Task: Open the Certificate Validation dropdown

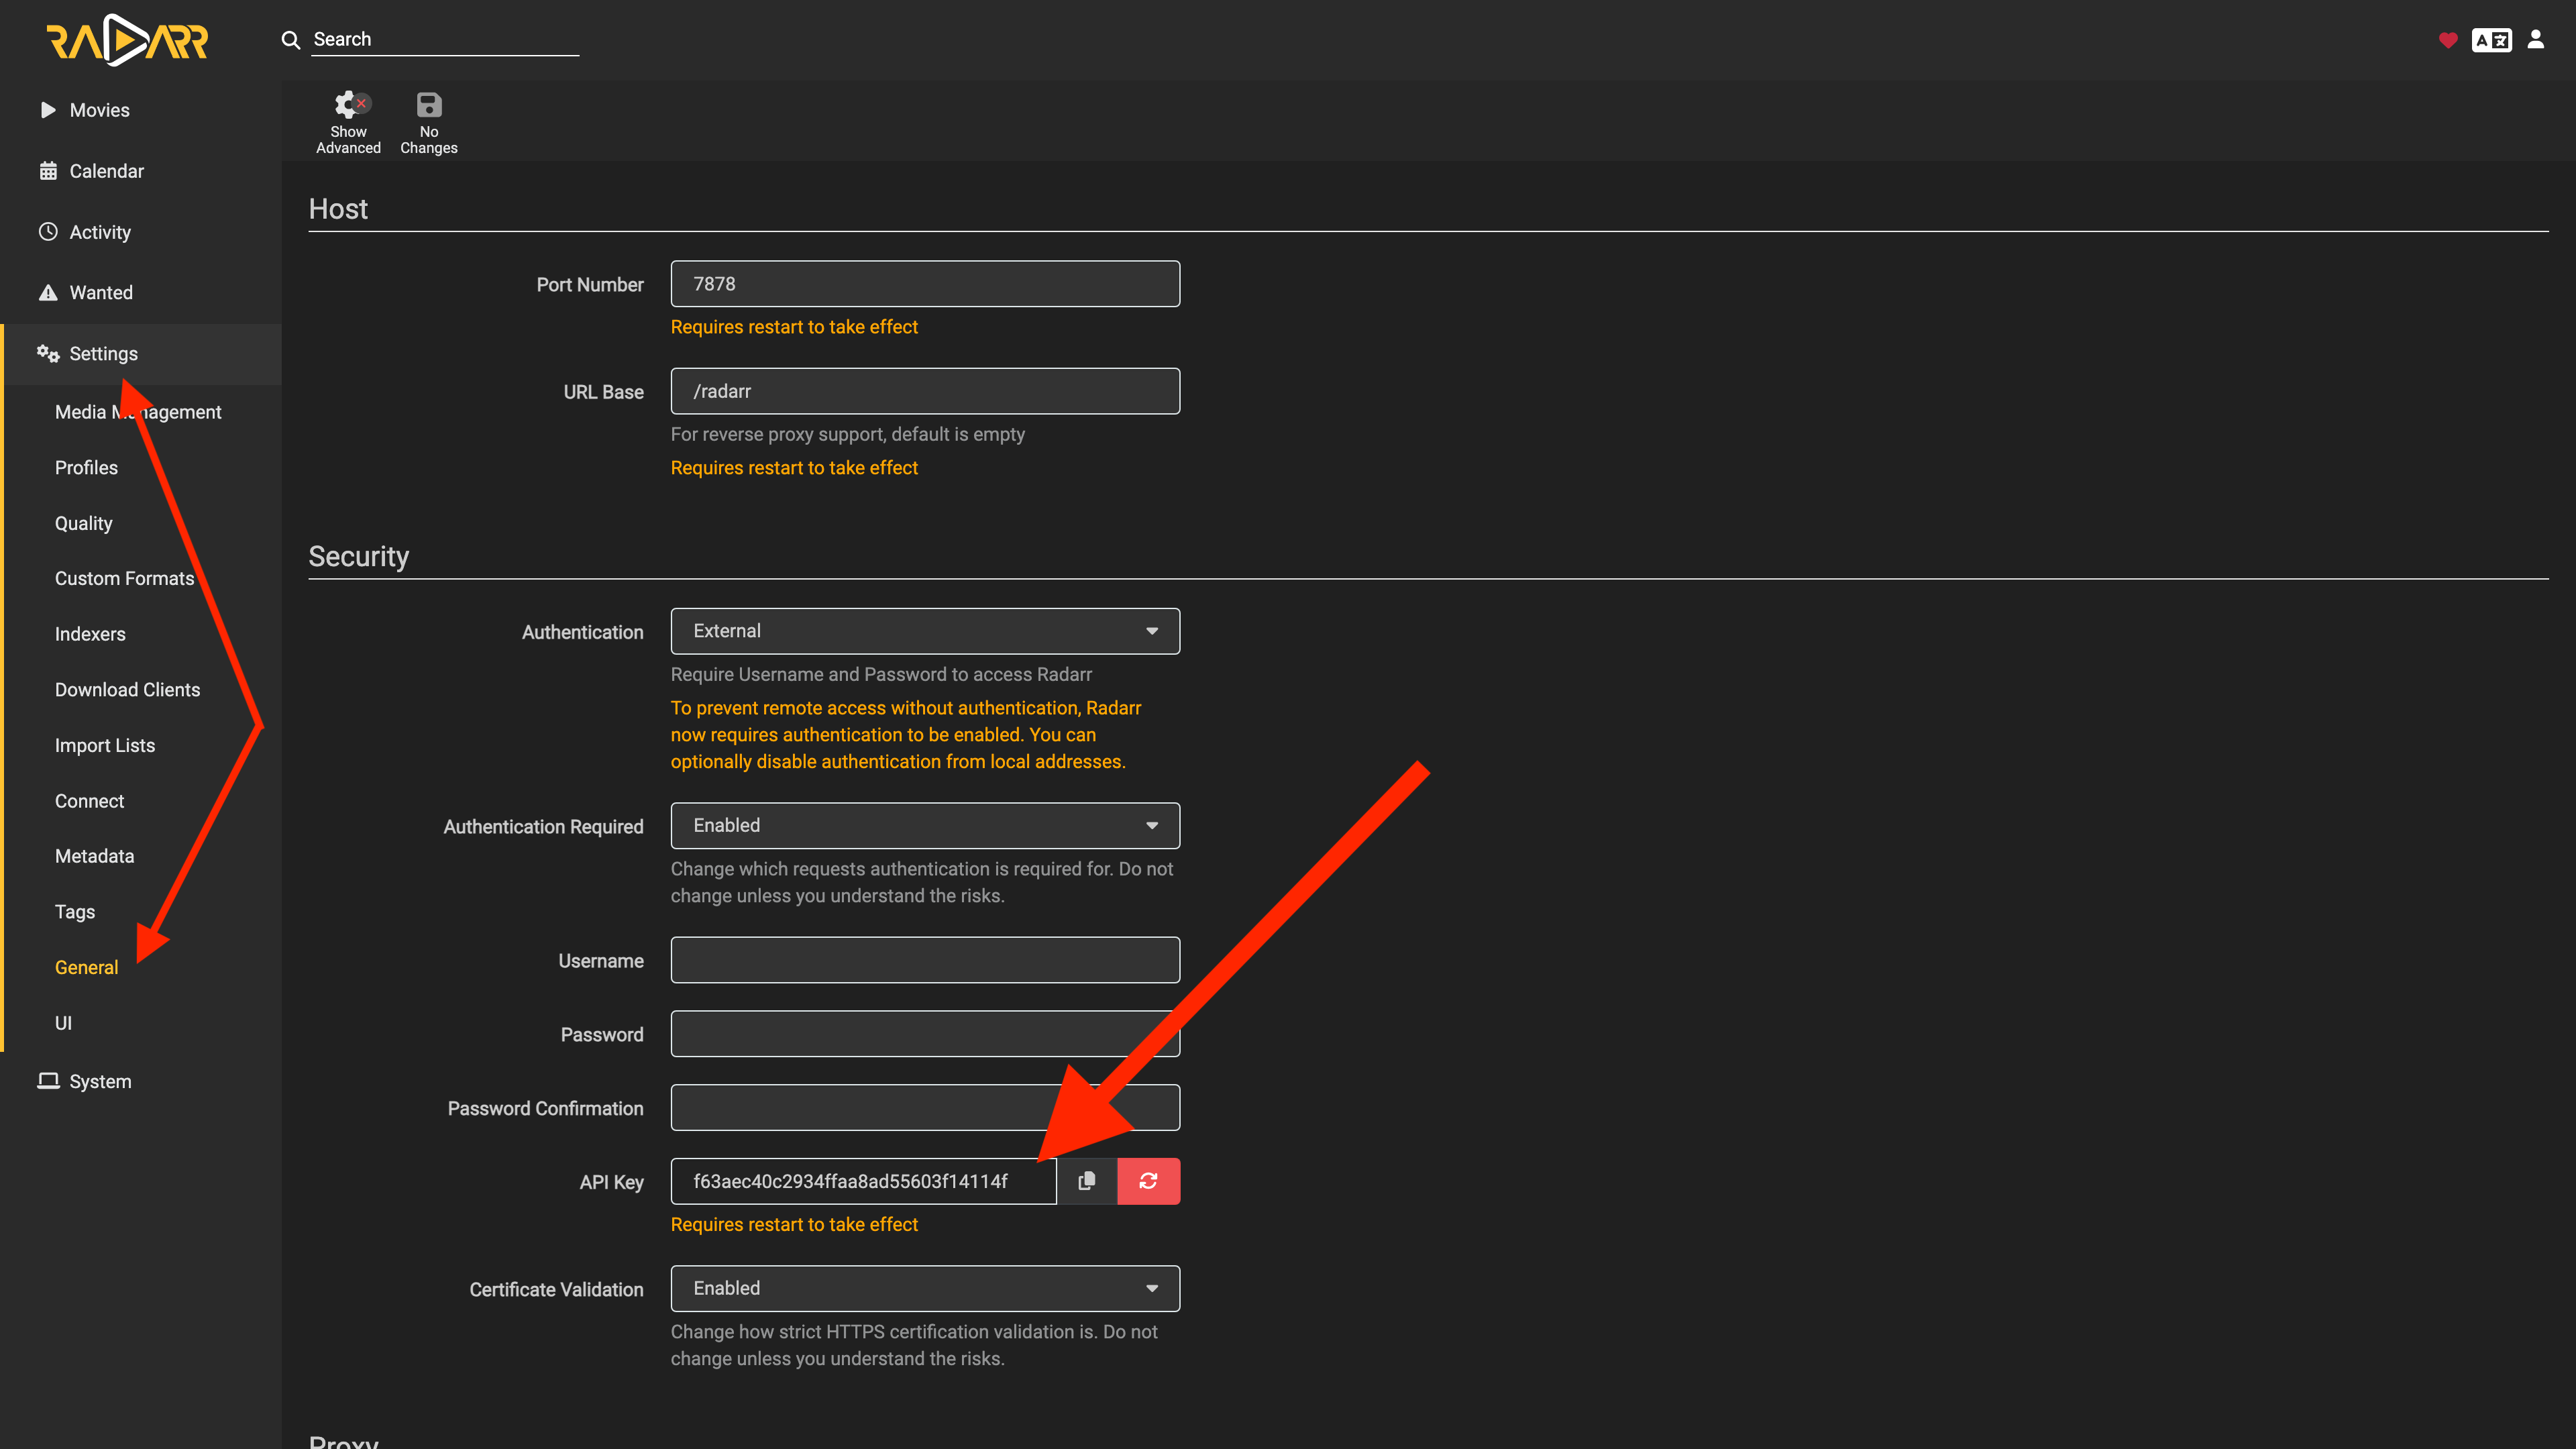Action: click(925, 1288)
